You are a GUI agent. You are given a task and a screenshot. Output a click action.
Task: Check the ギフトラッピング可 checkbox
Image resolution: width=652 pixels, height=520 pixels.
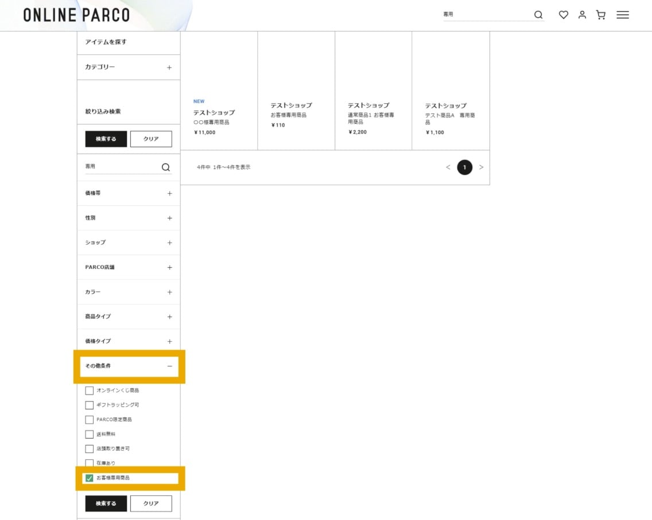coord(90,405)
